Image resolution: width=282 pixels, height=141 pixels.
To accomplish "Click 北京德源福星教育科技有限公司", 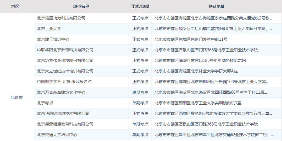I will [x=65, y=124].
